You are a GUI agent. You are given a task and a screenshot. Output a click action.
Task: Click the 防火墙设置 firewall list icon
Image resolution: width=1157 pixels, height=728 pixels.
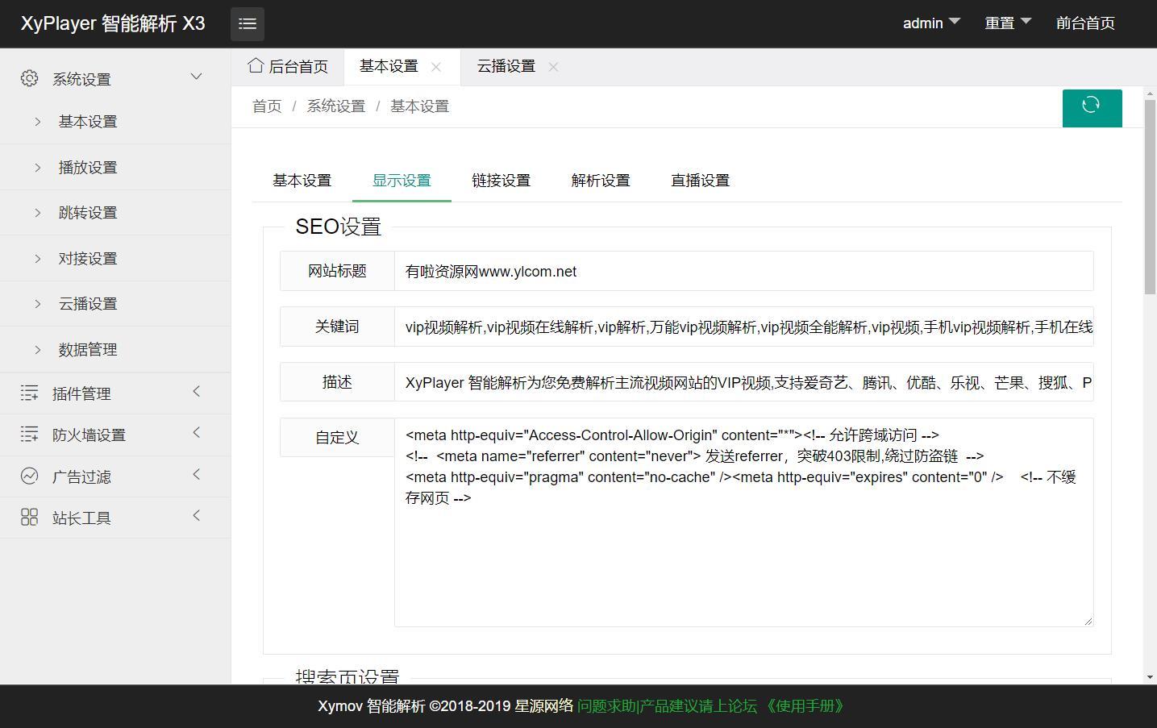(29, 435)
